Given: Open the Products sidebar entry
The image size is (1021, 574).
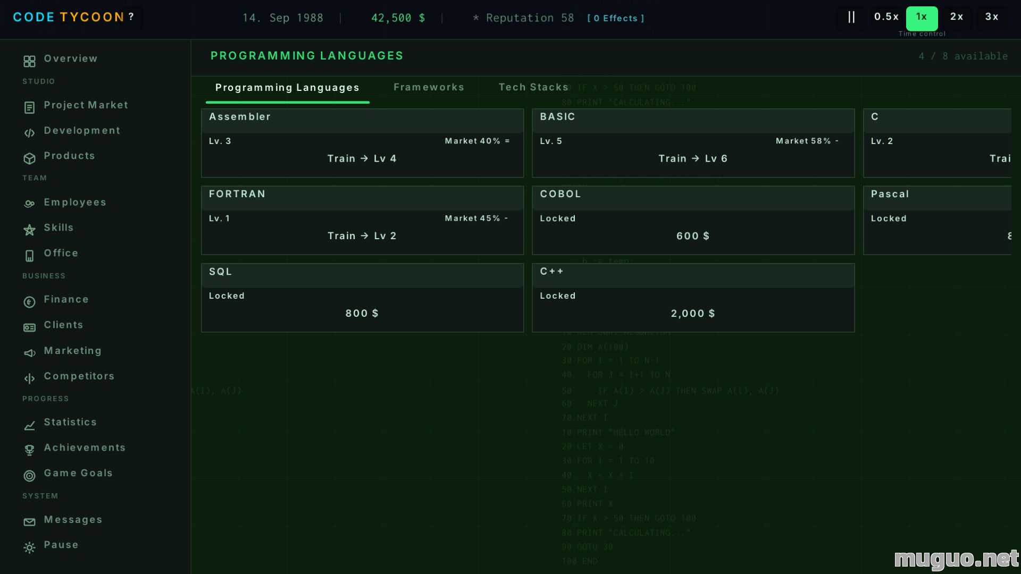Looking at the screenshot, I should (x=70, y=156).
